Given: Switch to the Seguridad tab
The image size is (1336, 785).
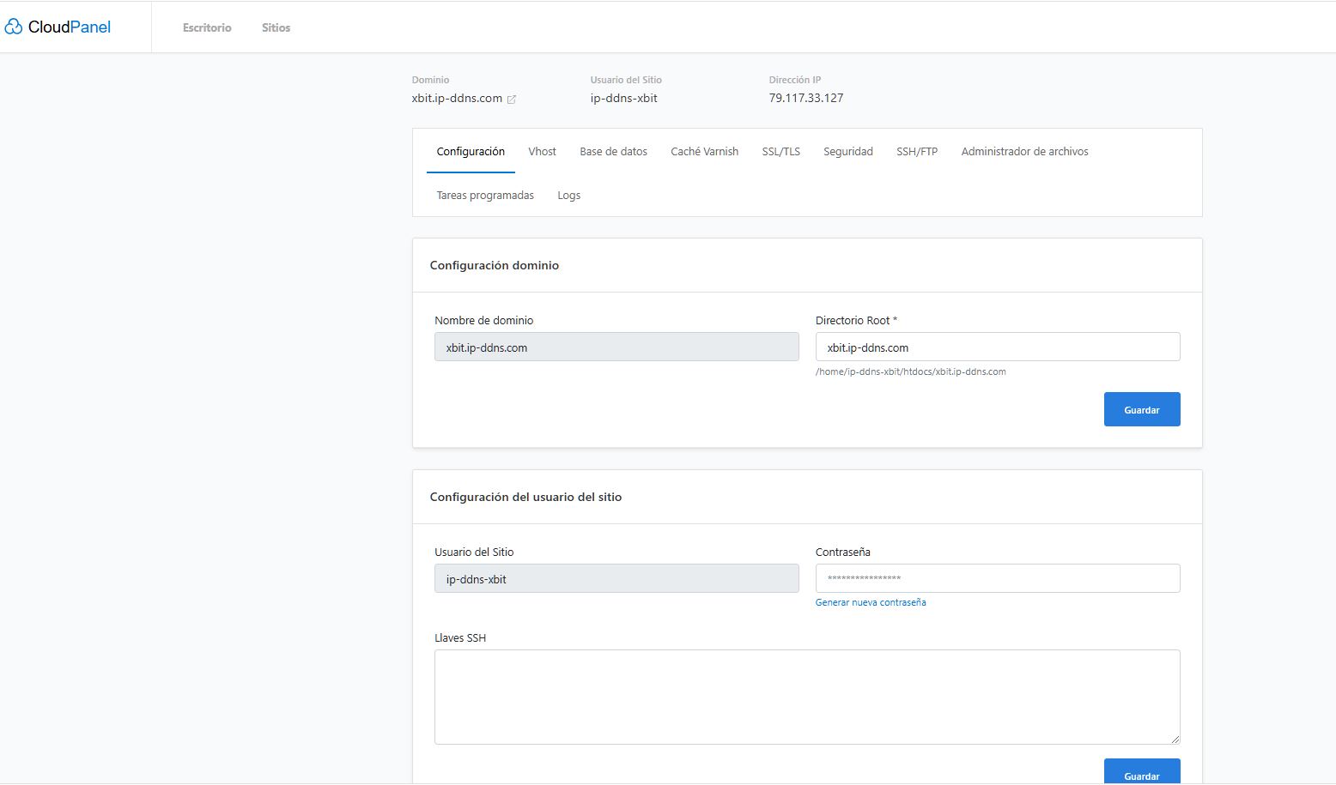Looking at the screenshot, I should [x=848, y=152].
